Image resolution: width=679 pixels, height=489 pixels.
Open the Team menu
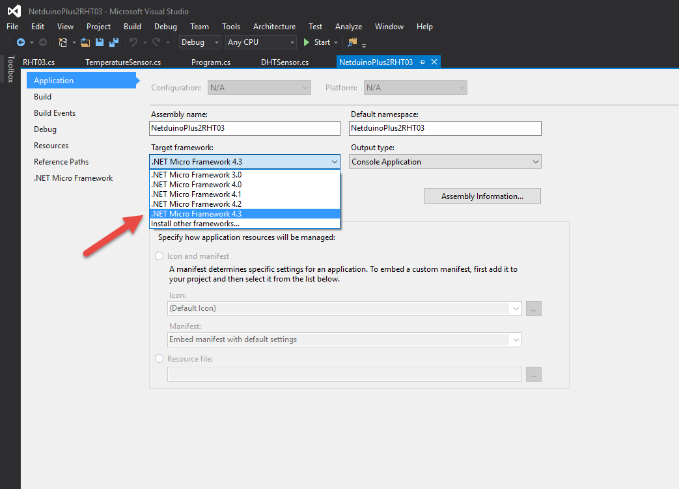pyautogui.click(x=200, y=27)
